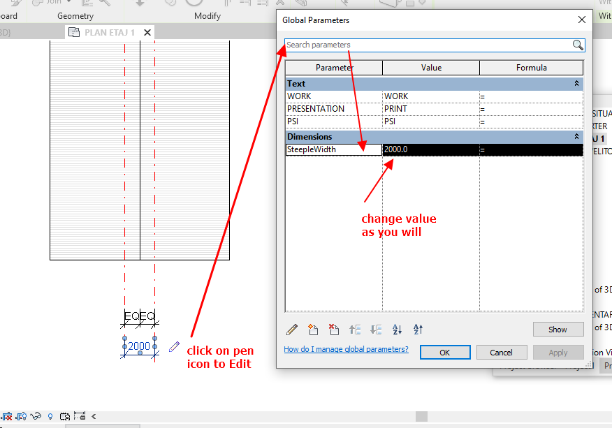Select the Edit pencil icon in Global Parameters
This screenshot has height=428, width=612.
[x=292, y=330]
